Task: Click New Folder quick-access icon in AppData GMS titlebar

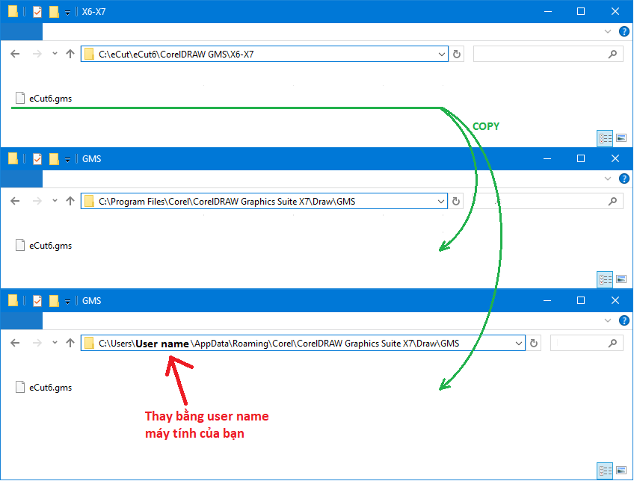Action: [x=54, y=300]
